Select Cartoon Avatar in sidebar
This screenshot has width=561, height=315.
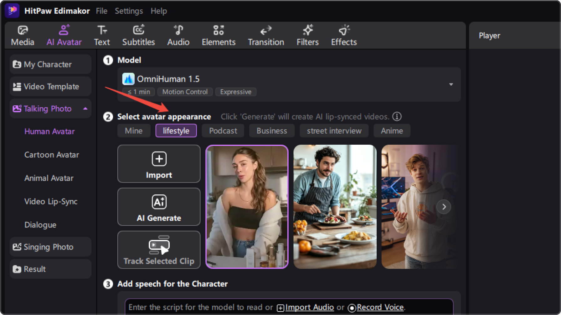click(52, 155)
